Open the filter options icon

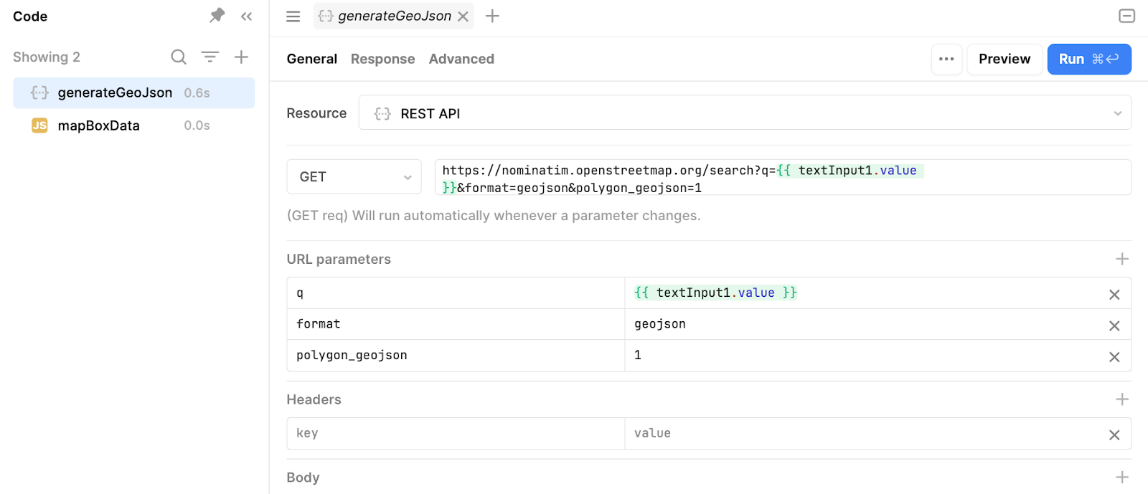[x=210, y=56]
